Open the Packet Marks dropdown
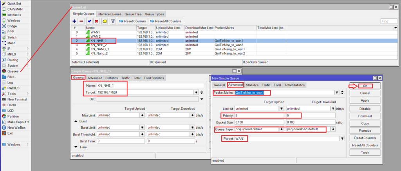401x171 pixels. click(x=336, y=93)
